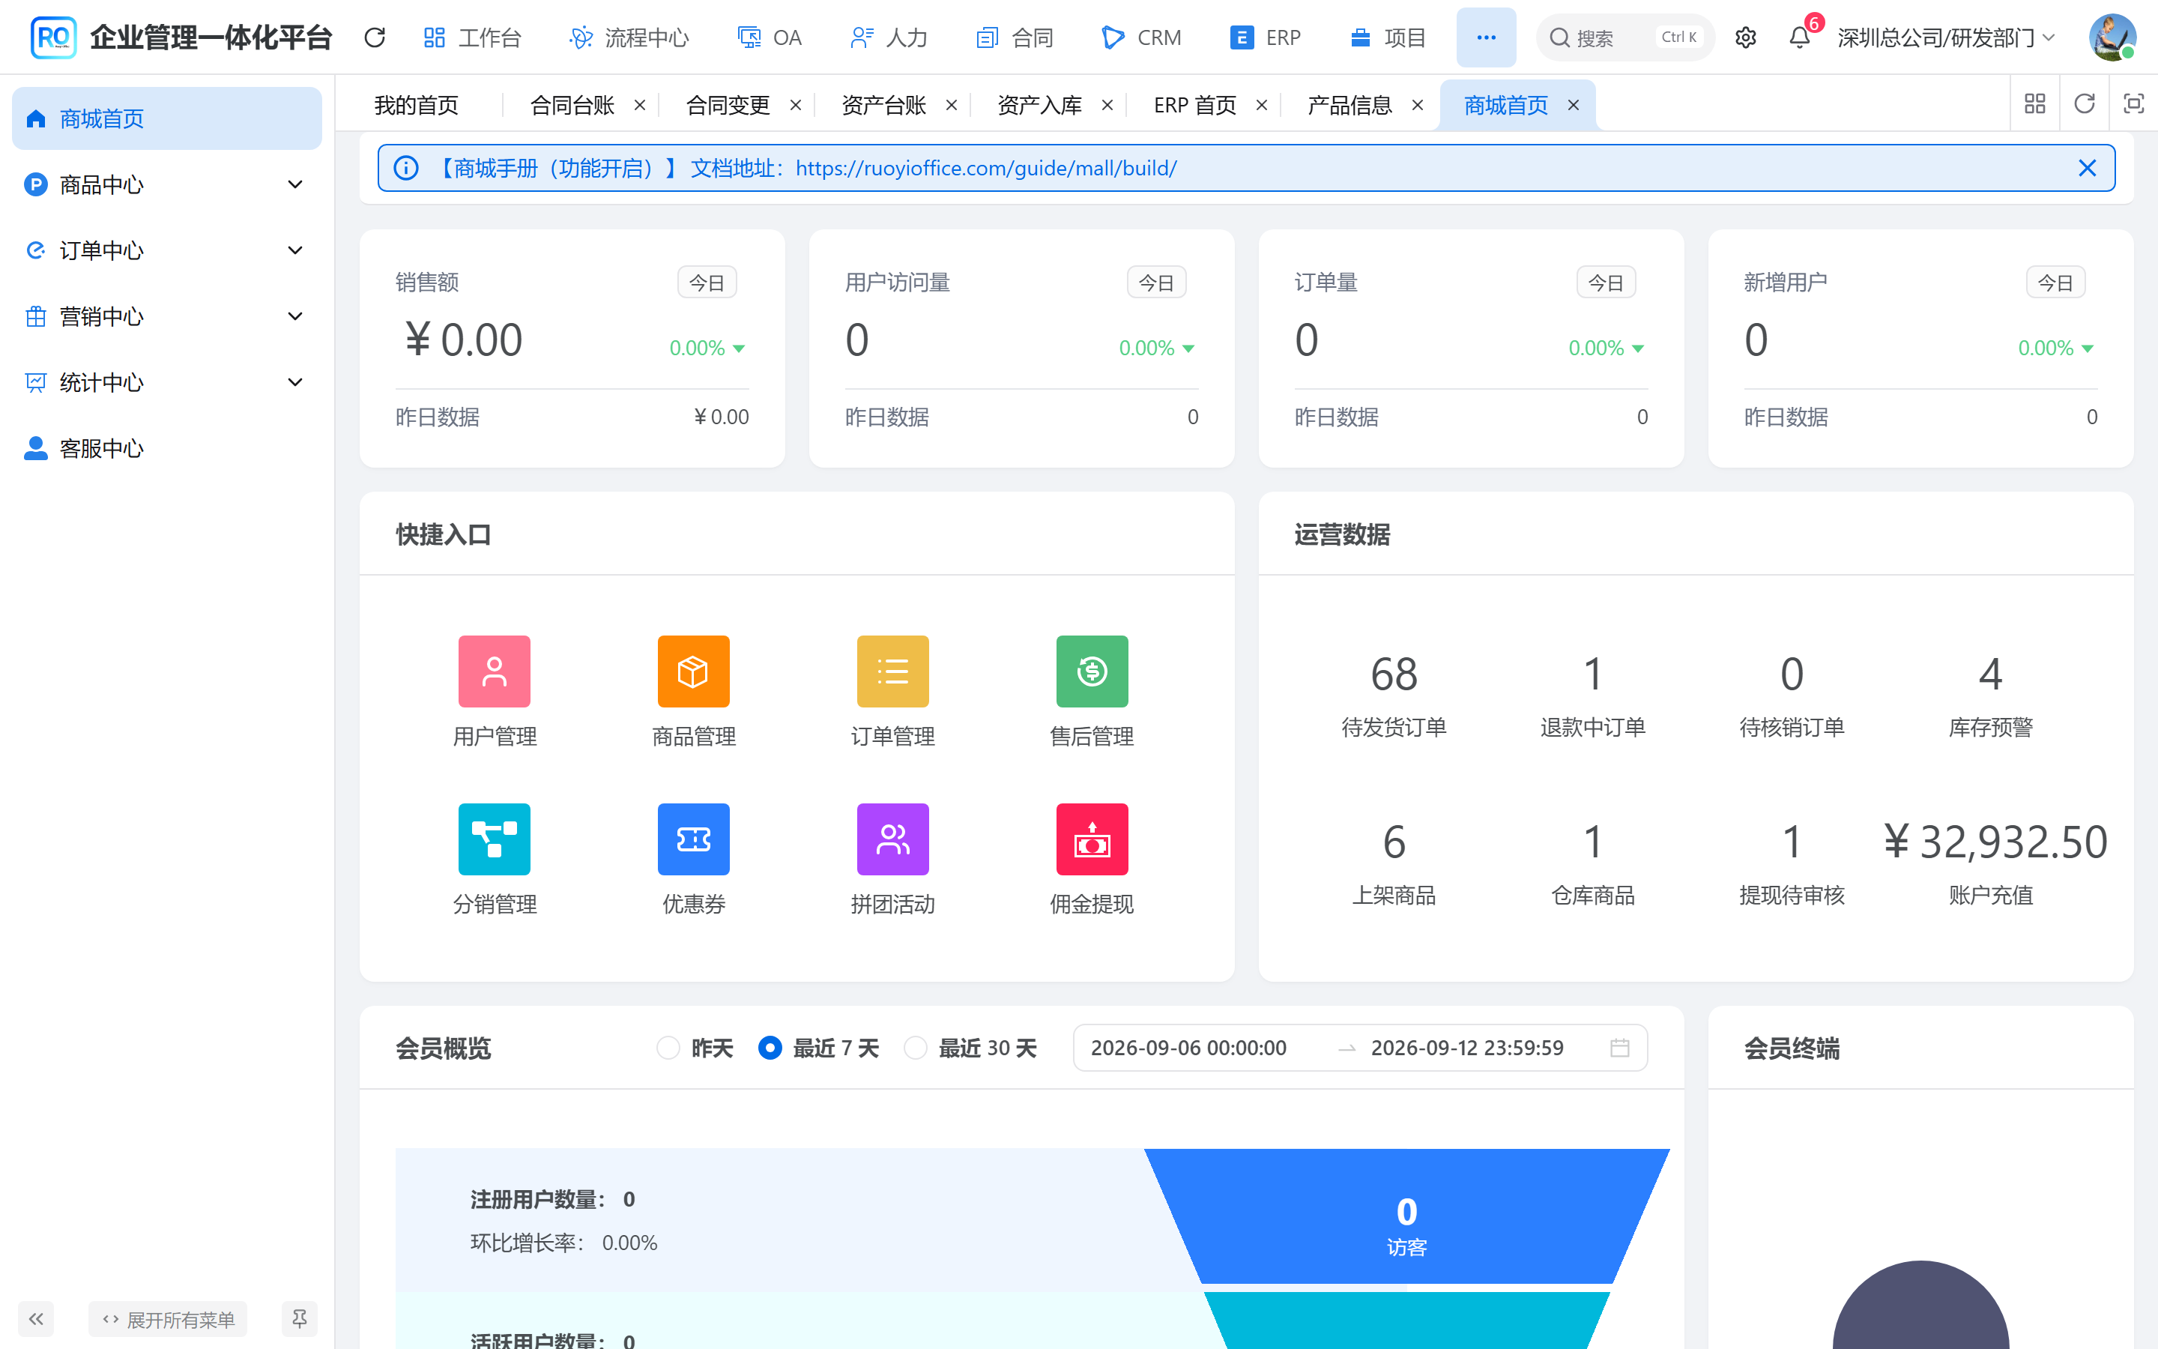Viewport: 2158px width, 1349px height.
Task: Open the 用户管理 shortcut icon
Action: (494, 671)
